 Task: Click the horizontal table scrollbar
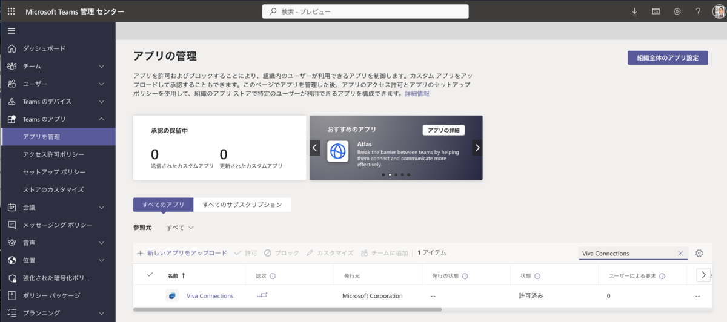(288, 309)
